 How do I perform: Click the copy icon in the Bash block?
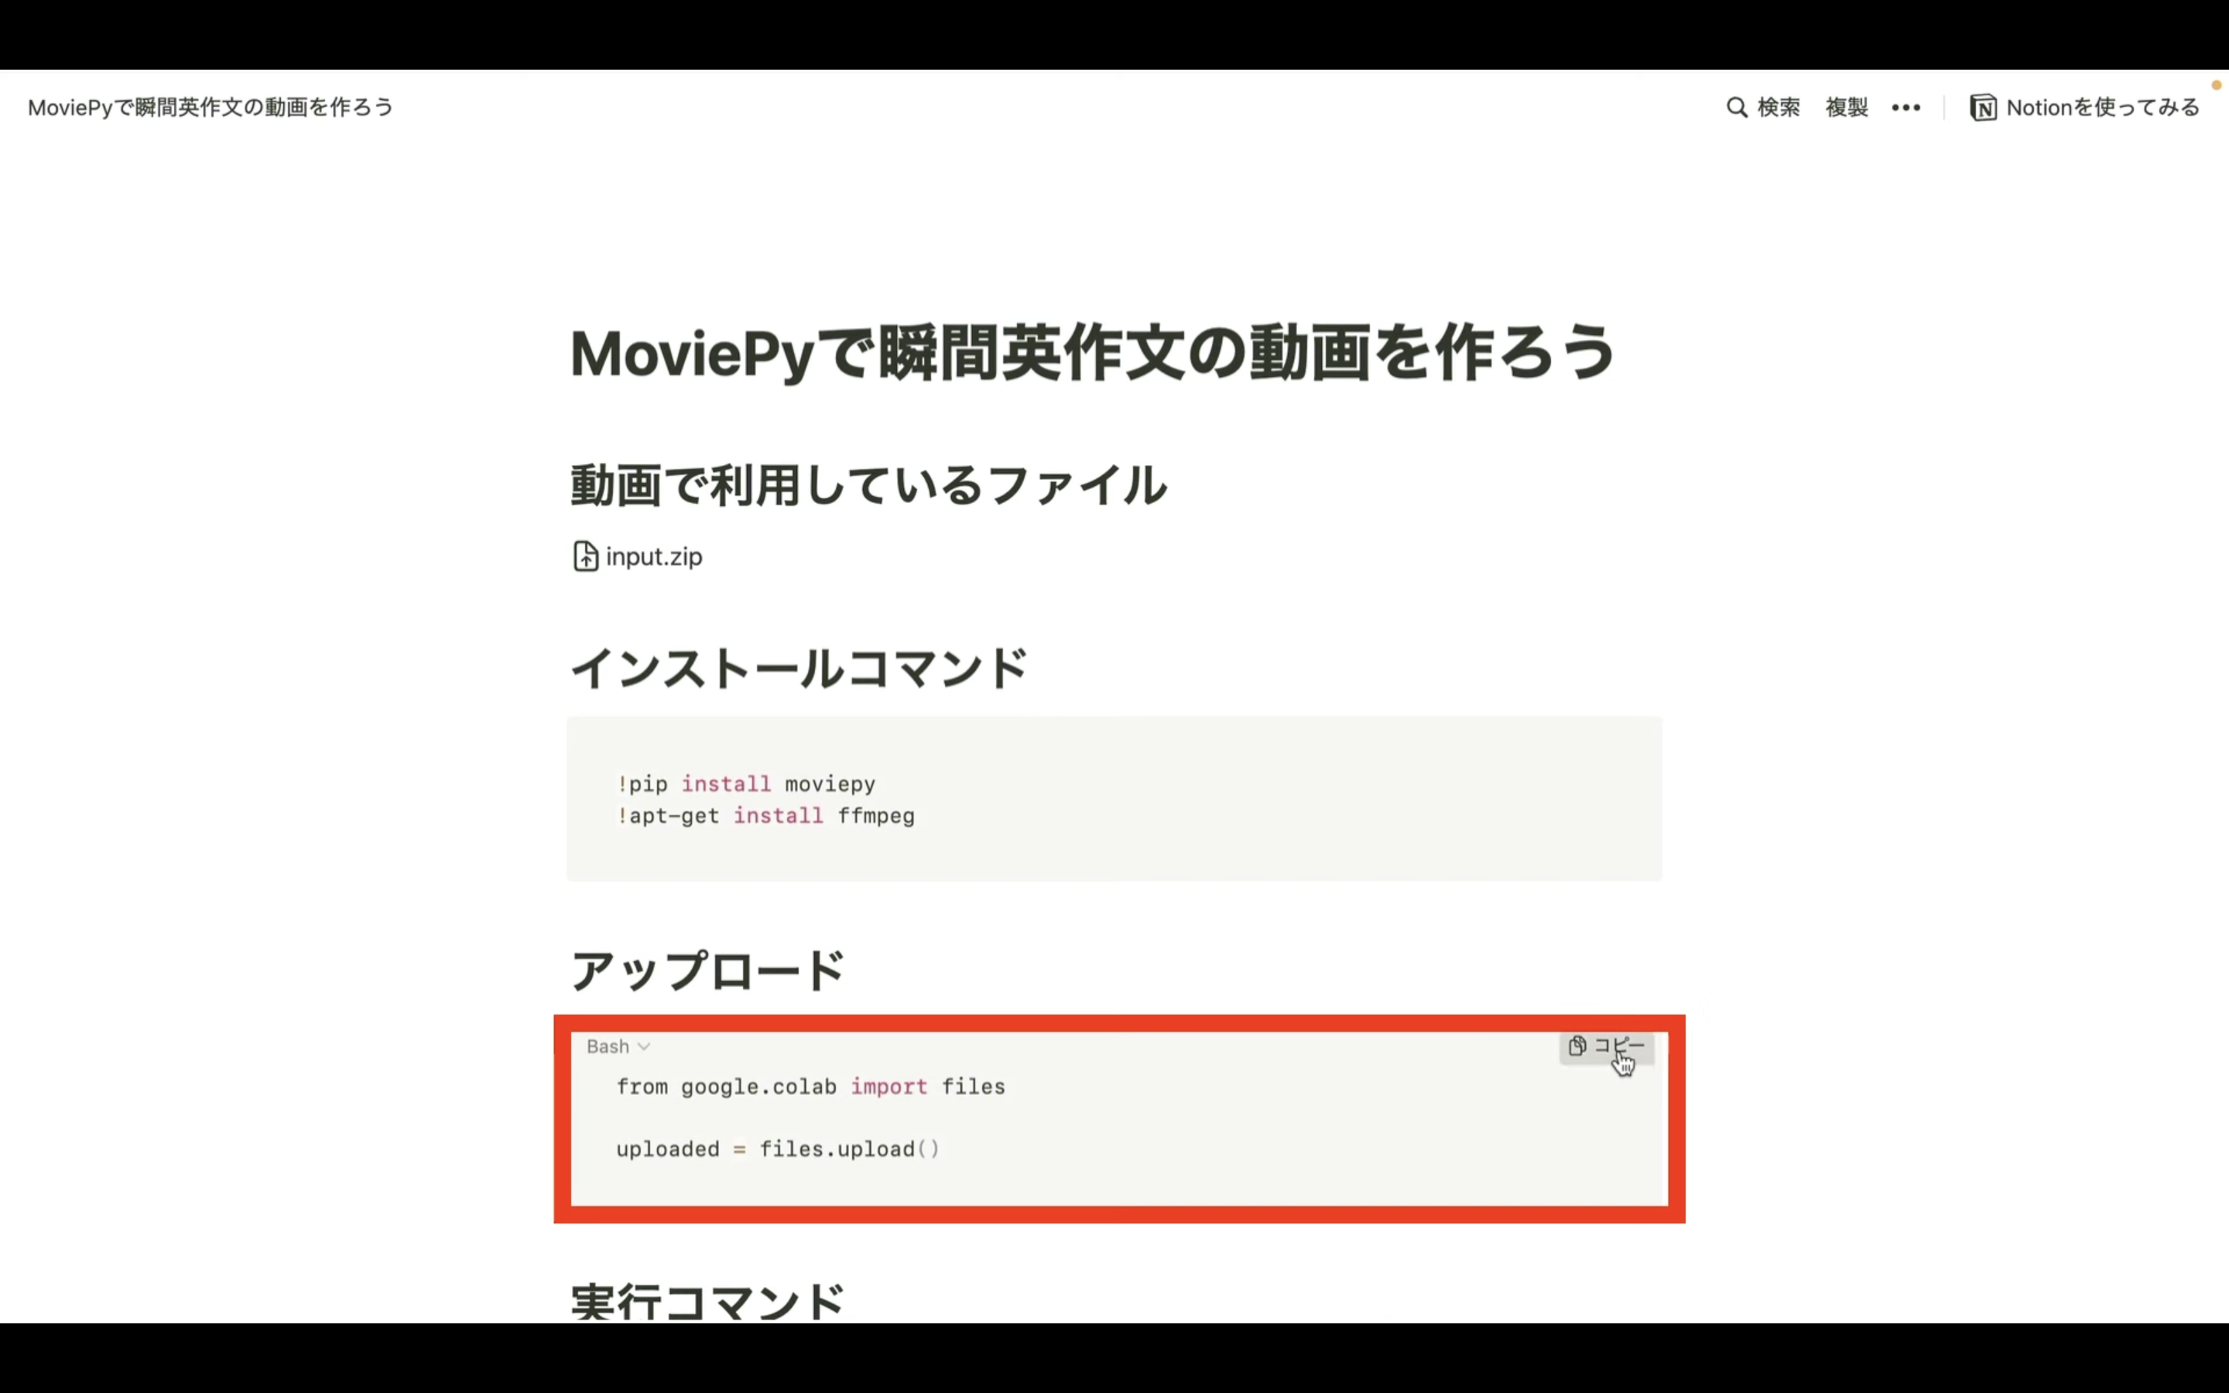[1577, 1046]
